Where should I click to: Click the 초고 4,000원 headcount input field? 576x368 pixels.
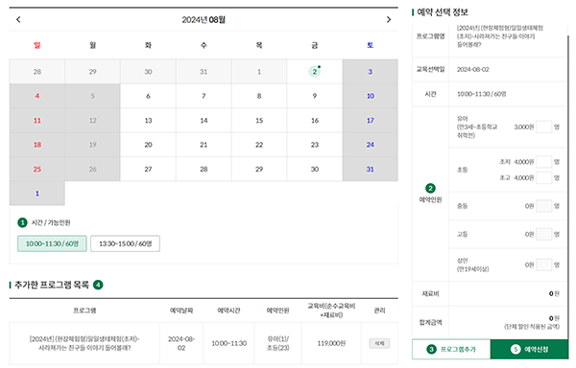point(543,177)
